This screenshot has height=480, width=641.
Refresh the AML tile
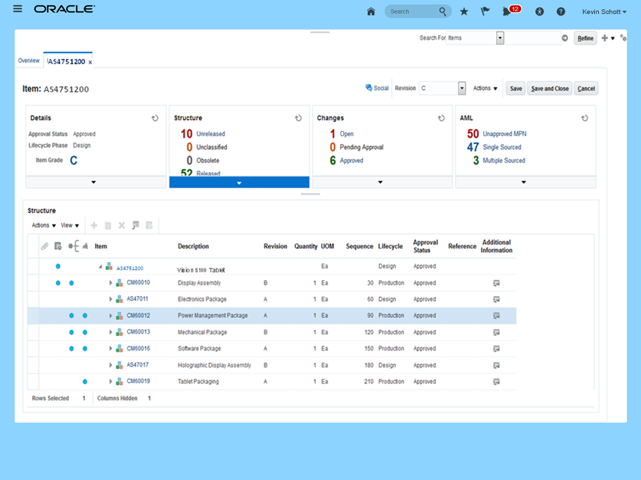[x=585, y=118]
